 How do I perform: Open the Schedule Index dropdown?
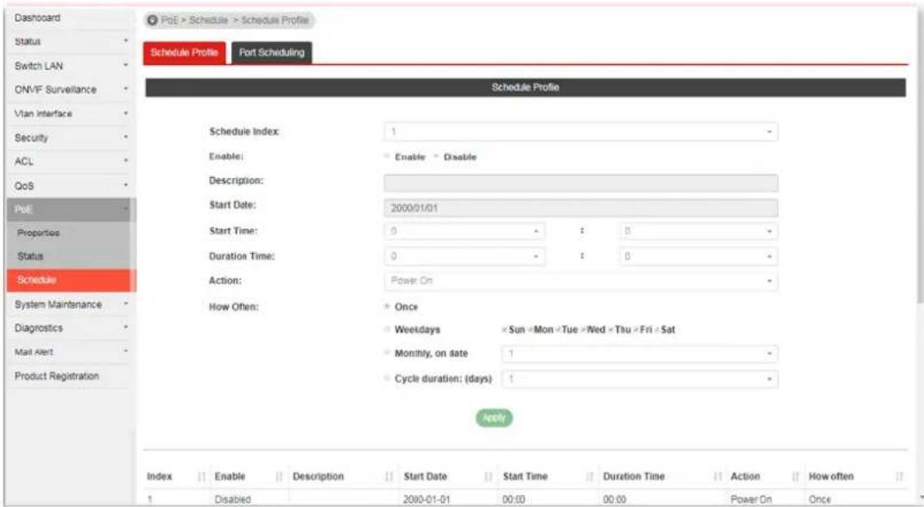coord(580,131)
